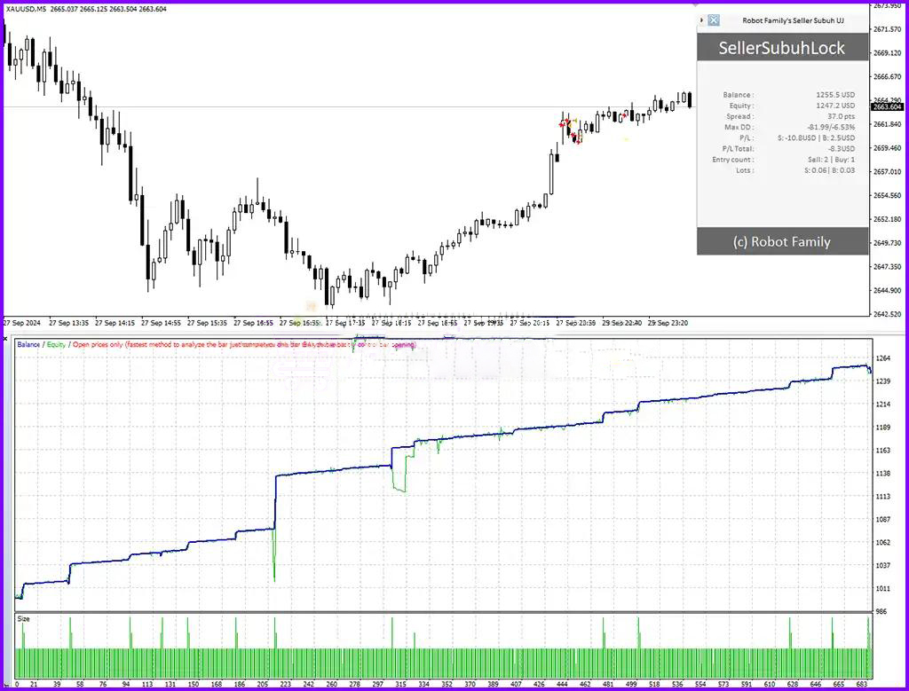Close the SellerSubuhLock EA info panel

click(x=713, y=20)
